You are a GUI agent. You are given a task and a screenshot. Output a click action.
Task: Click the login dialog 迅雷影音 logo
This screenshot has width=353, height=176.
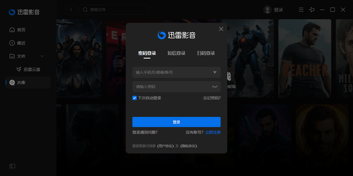point(176,35)
